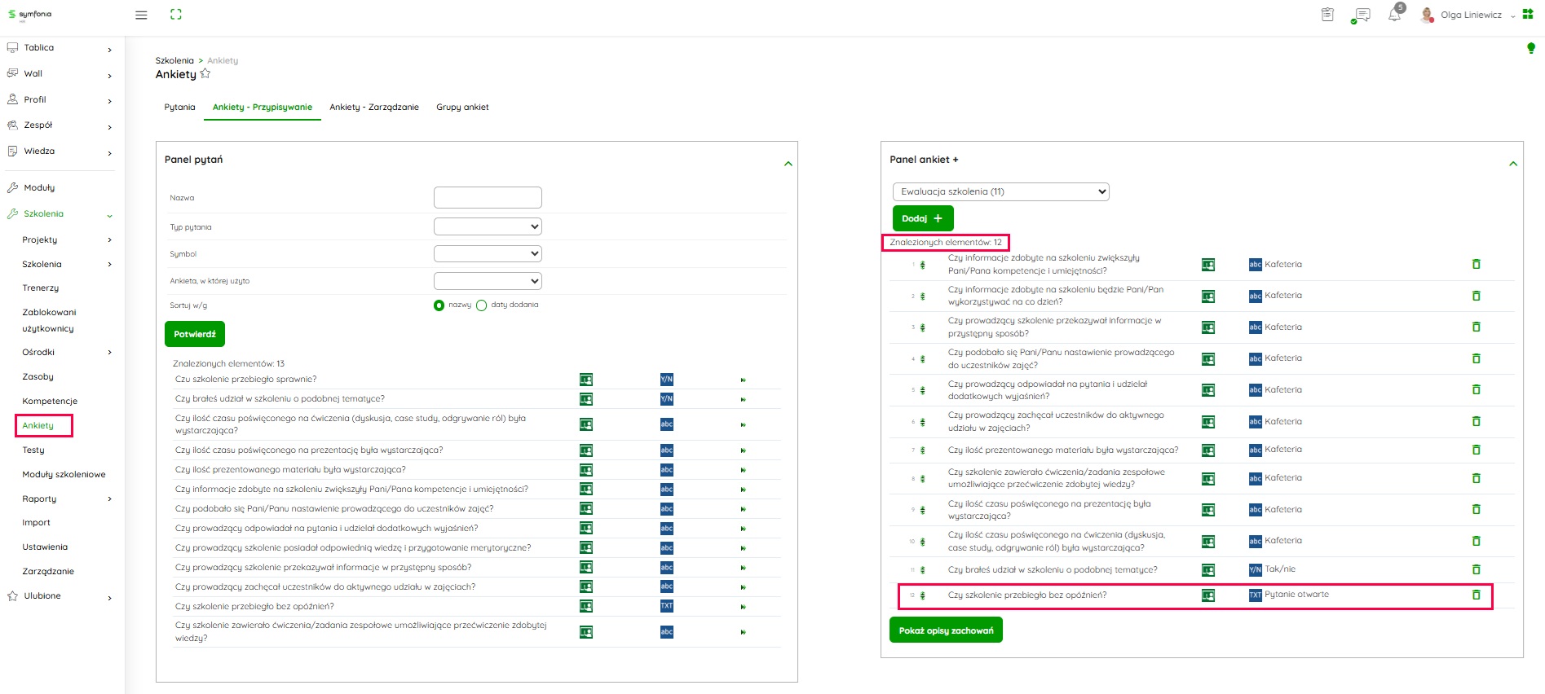Open the clipboard tasks icon in the header
Viewport: 1545px width, 694px height.
(x=1327, y=15)
